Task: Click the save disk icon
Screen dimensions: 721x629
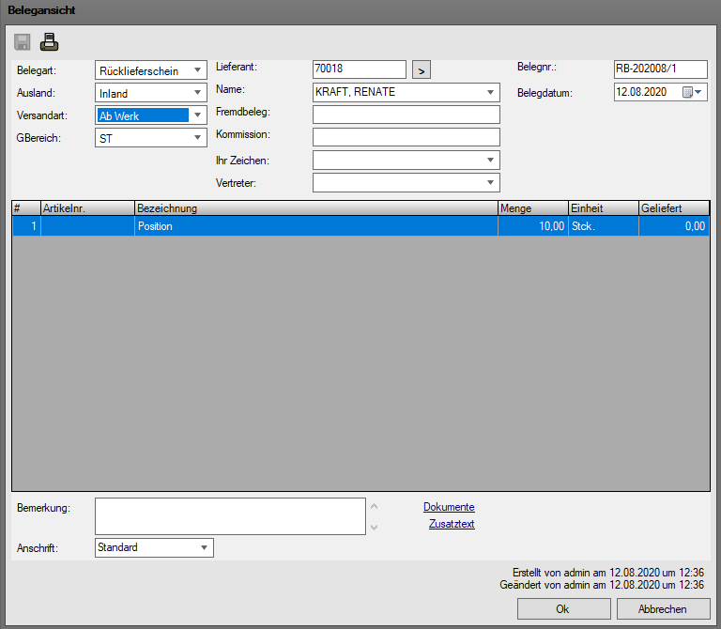Action: point(23,41)
